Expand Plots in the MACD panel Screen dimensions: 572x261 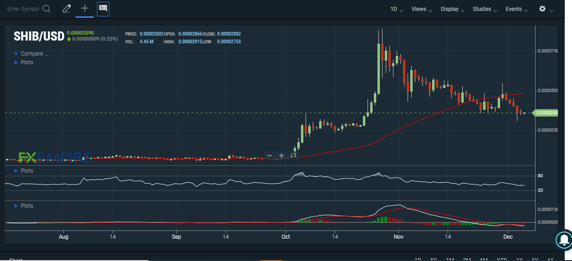(24, 206)
